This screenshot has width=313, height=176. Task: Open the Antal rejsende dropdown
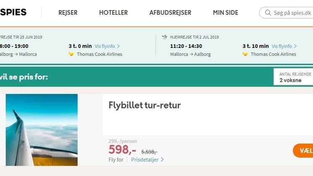(x=293, y=77)
